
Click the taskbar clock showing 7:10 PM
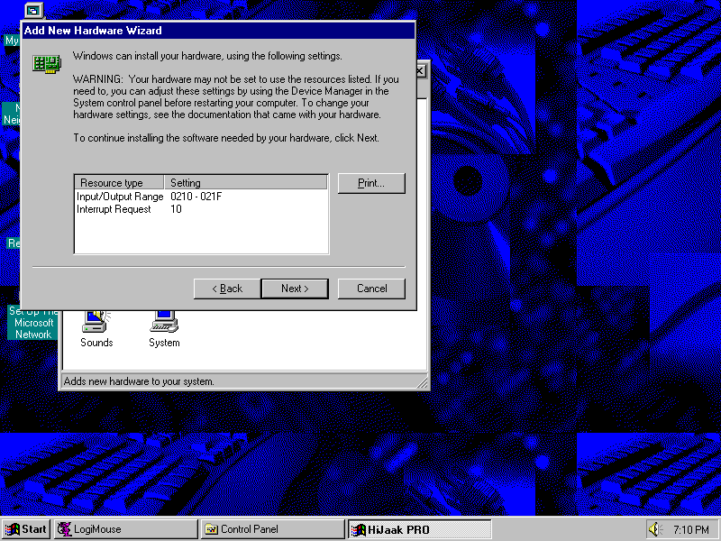690,529
